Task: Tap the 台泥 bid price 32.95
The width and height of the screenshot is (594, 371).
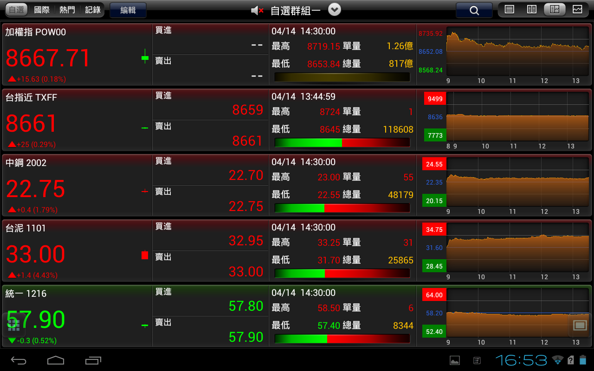Action: [246, 241]
